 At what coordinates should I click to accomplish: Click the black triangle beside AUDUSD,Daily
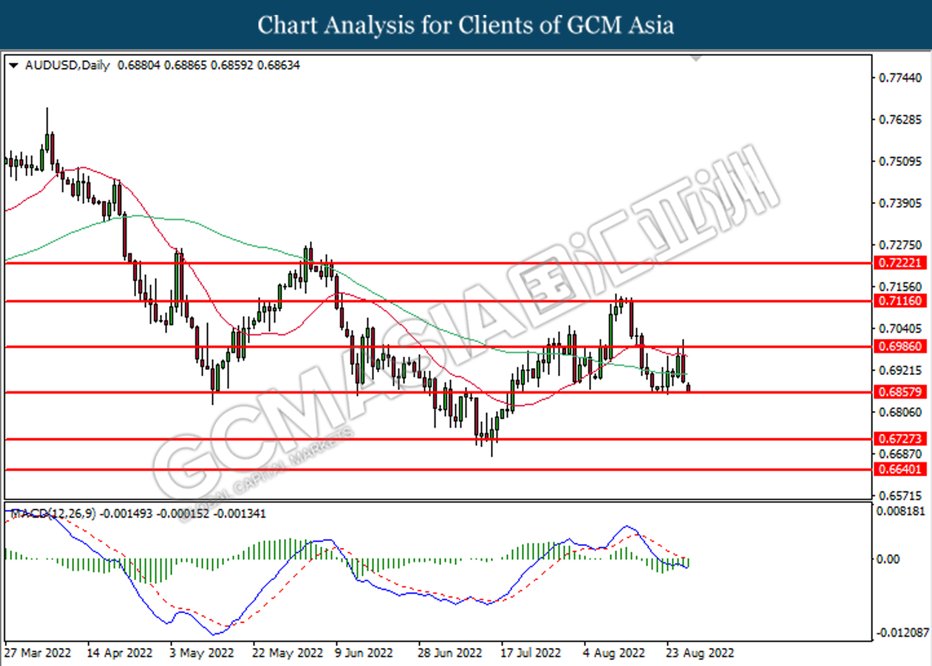click(x=14, y=65)
